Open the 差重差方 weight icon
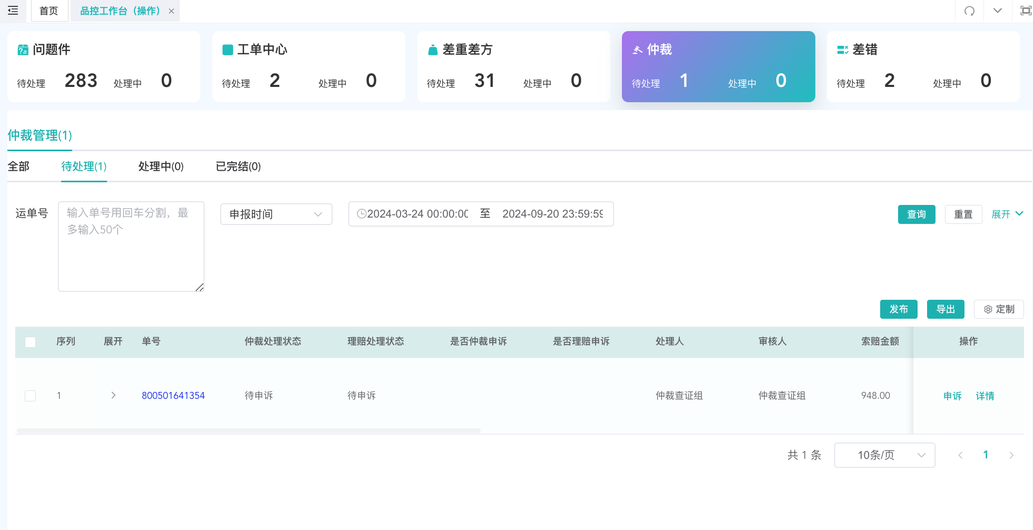This screenshot has width=1033, height=530. click(433, 50)
